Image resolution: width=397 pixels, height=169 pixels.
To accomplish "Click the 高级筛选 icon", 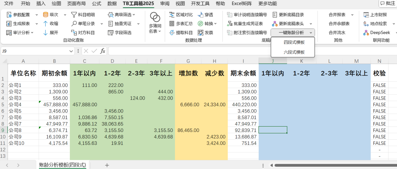I will [x=111, y=15].
